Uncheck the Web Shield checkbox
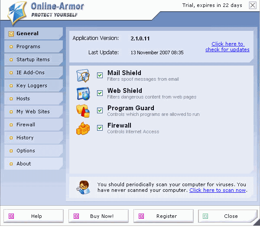Screen dimensions: 260x227 point(100,93)
